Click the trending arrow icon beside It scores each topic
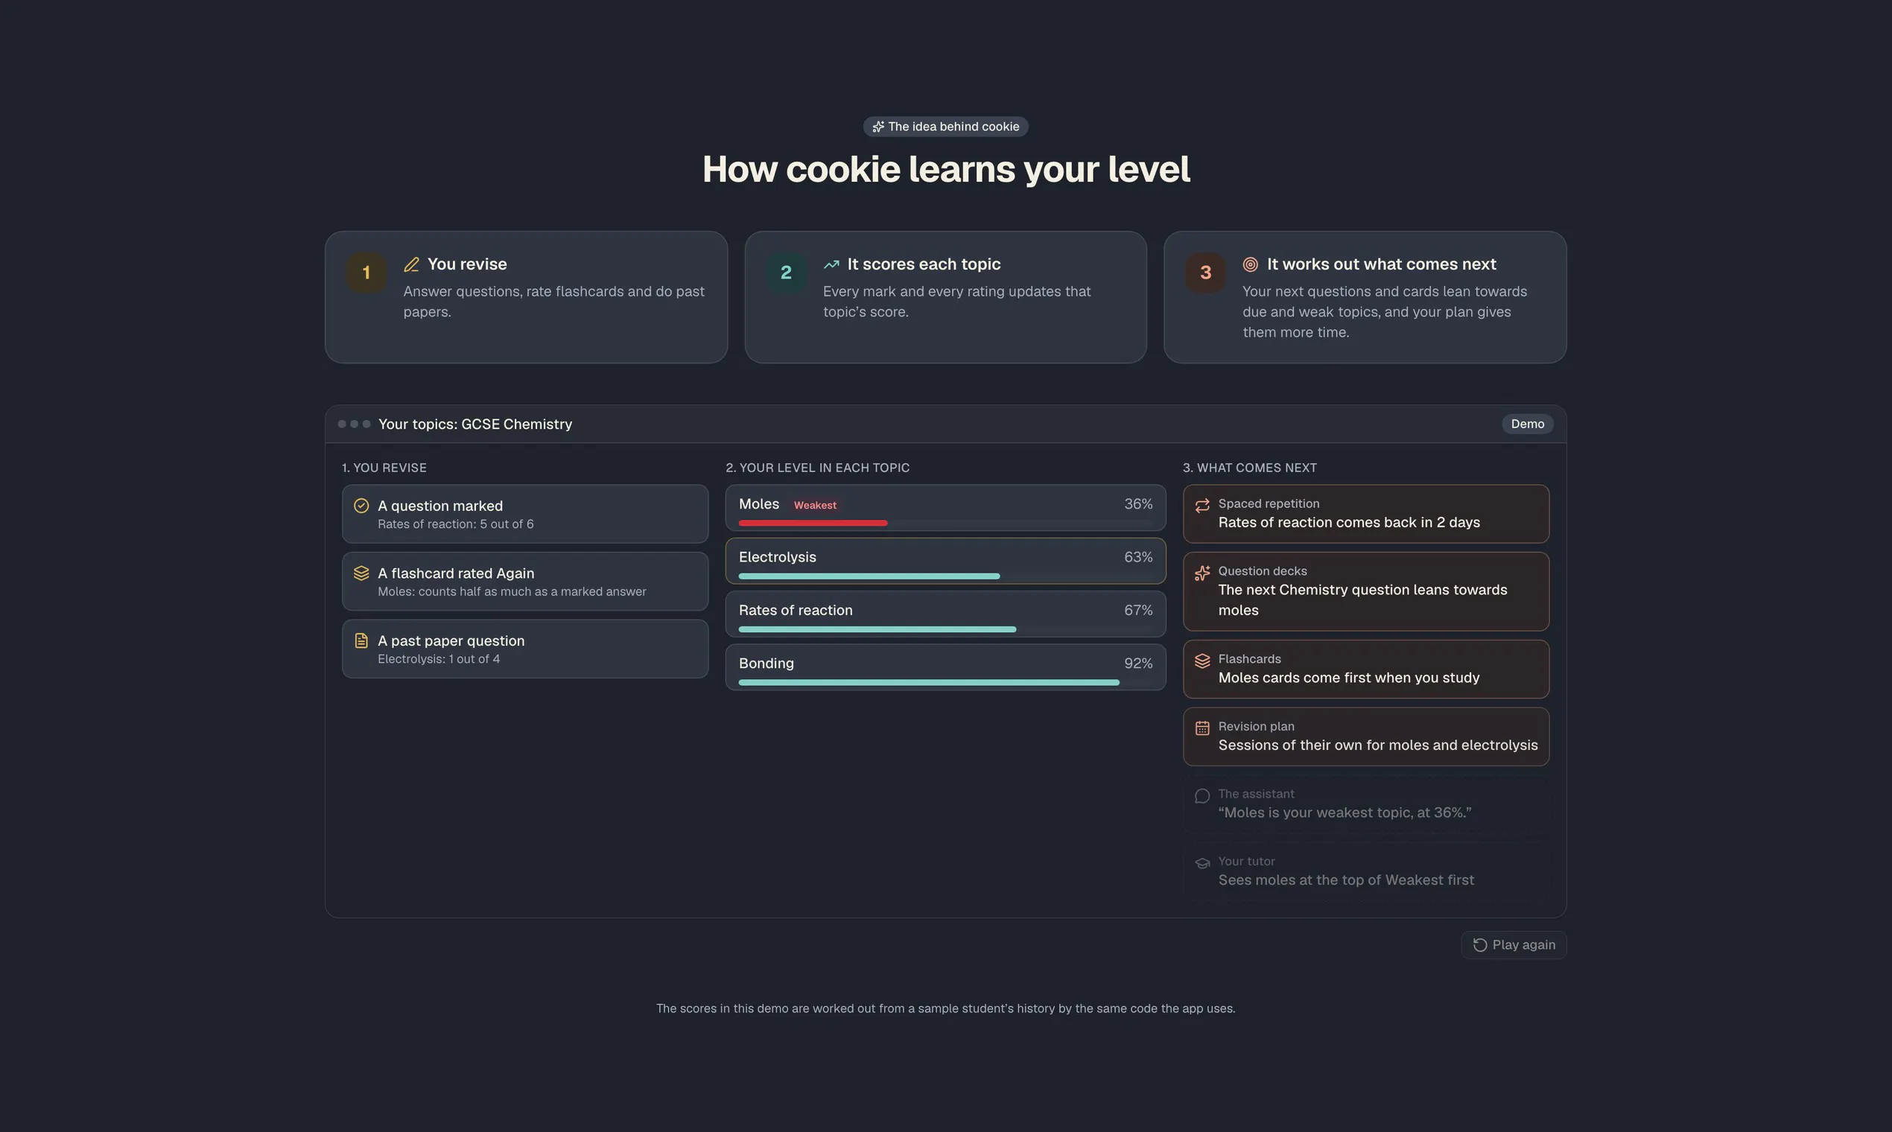 [831, 264]
